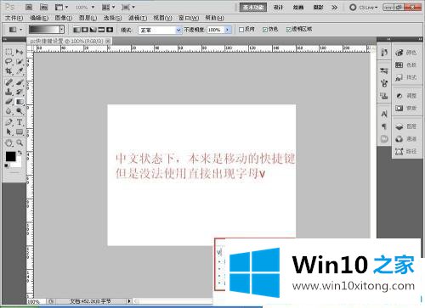Select the Eyedropper tool
425x308 pixels.
(20, 70)
